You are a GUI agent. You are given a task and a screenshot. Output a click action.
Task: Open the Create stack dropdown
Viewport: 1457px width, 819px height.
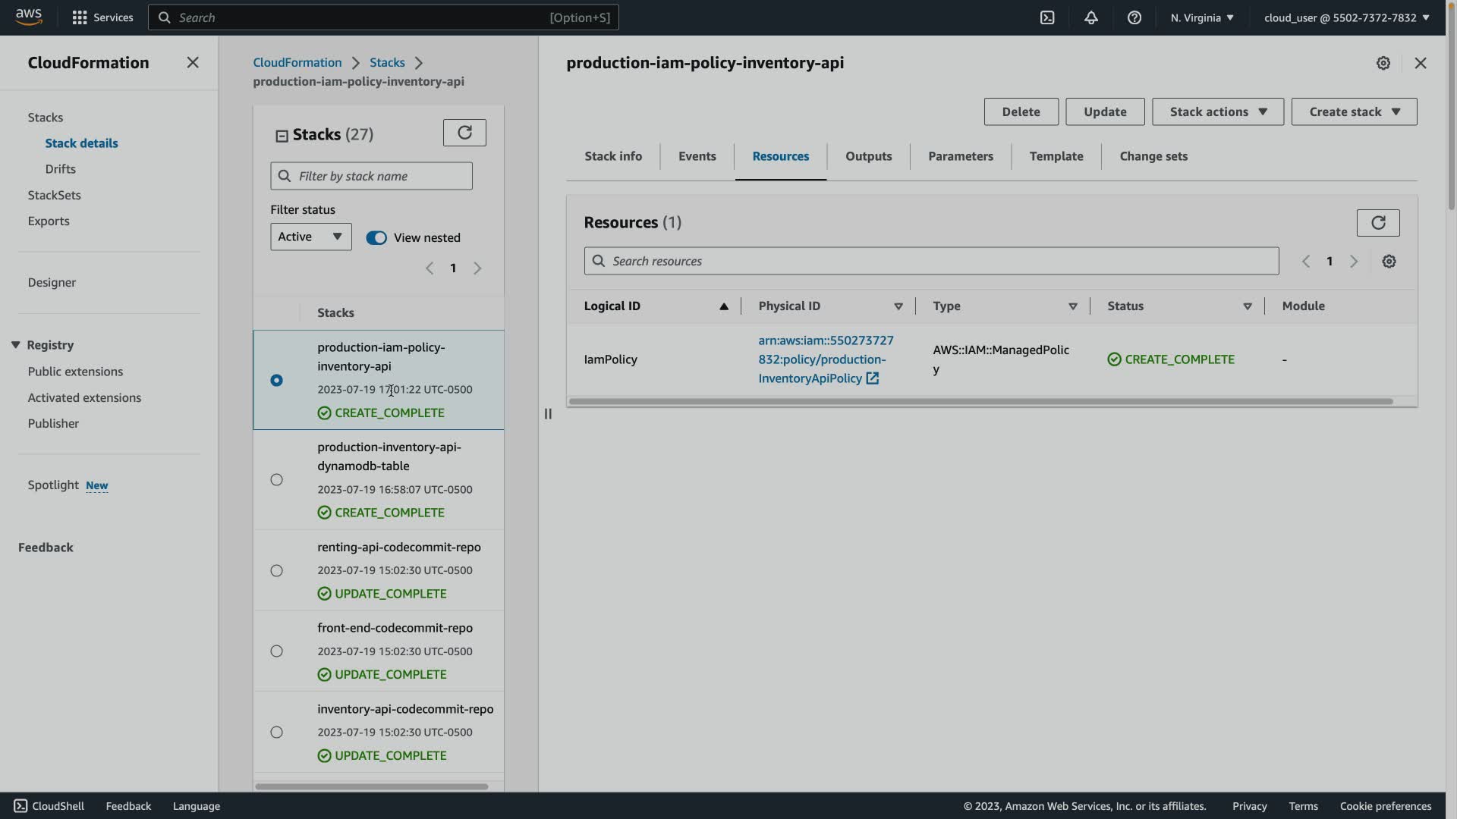point(1353,111)
